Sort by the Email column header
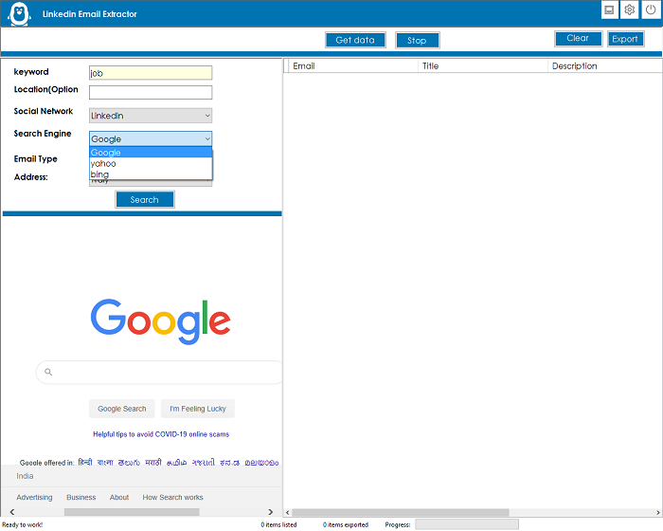663x531 pixels. [350, 66]
